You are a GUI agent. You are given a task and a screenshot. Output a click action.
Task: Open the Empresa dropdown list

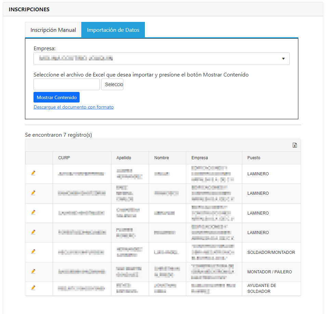(161, 59)
